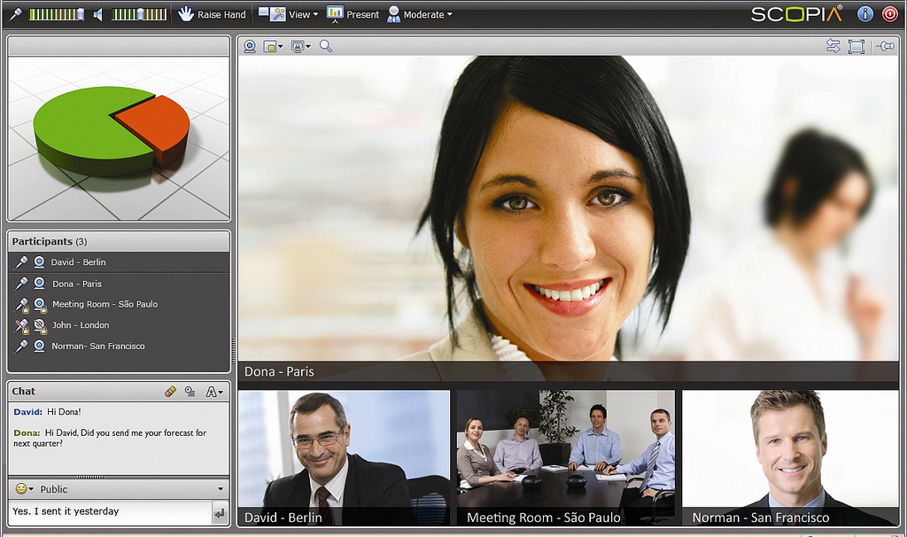Click the Raise Hand button
Viewport: 907px width, 537px height.
pyautogui.click(x=212, y=14)
